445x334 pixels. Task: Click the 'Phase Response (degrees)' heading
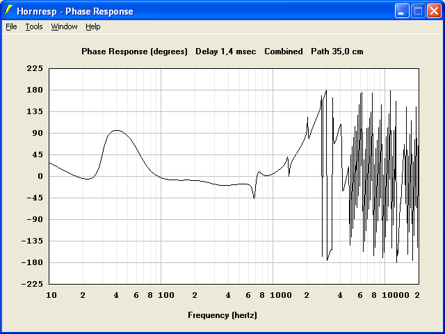(134, 51)
